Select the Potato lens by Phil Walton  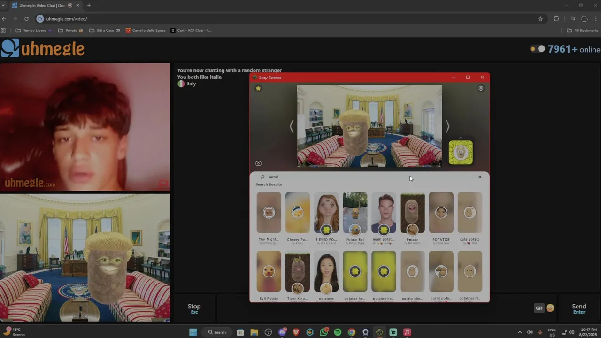[412, 213]
